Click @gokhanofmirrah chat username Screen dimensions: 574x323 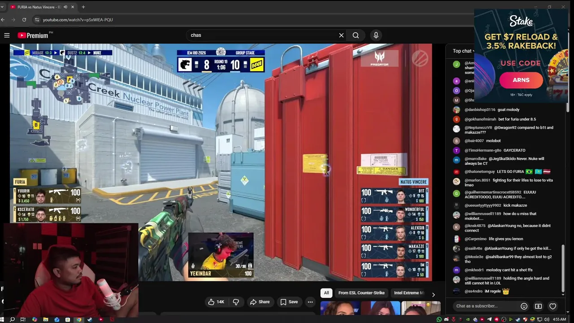pos(480,119)
